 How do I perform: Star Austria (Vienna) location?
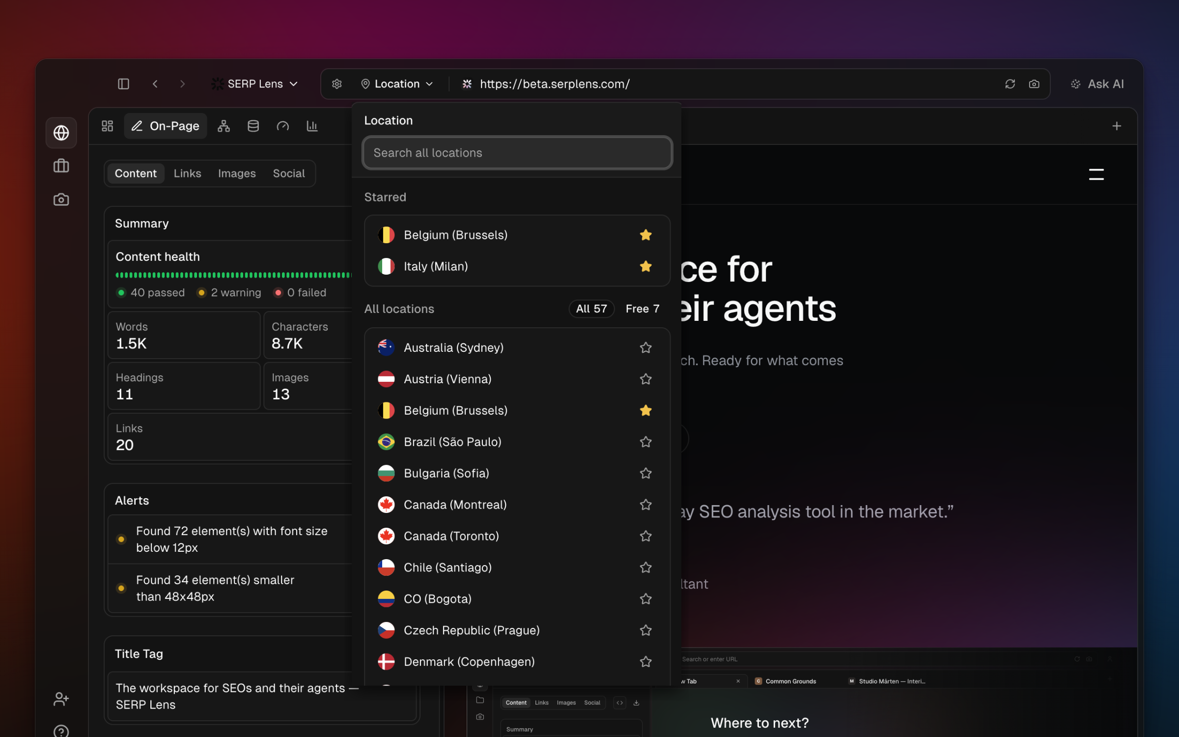pyautogui.click(x=646, y=379)
